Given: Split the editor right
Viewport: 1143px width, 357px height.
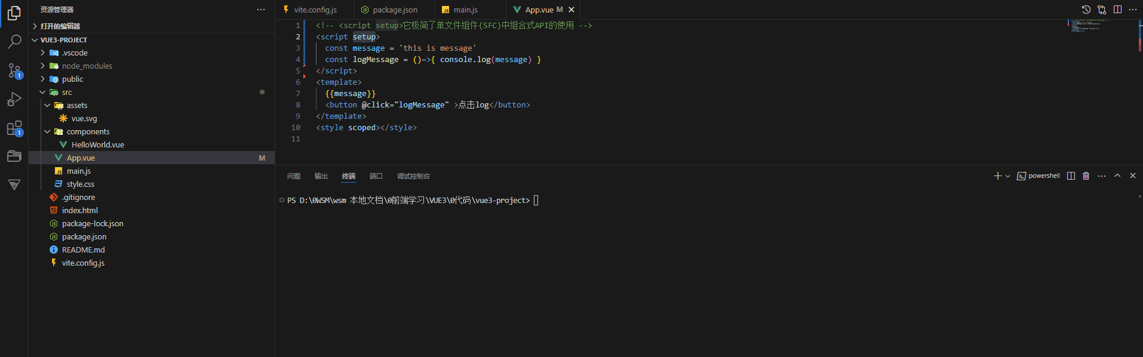Looking at the screenshot, I should pyautogui.click(x=1117, y=10).
